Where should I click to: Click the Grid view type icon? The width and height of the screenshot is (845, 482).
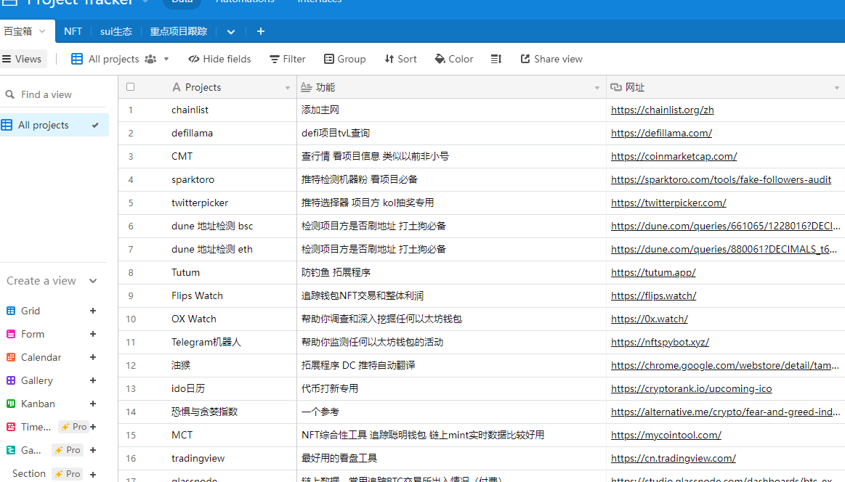coord(11,311)
